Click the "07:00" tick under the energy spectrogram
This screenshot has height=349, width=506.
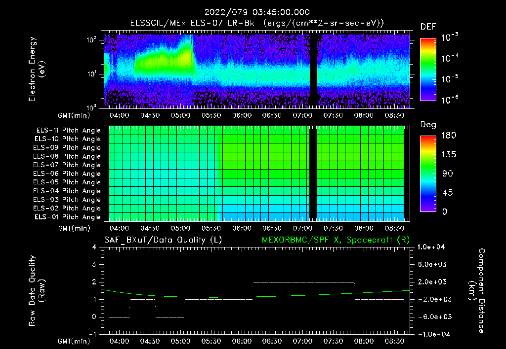[303, 115]
